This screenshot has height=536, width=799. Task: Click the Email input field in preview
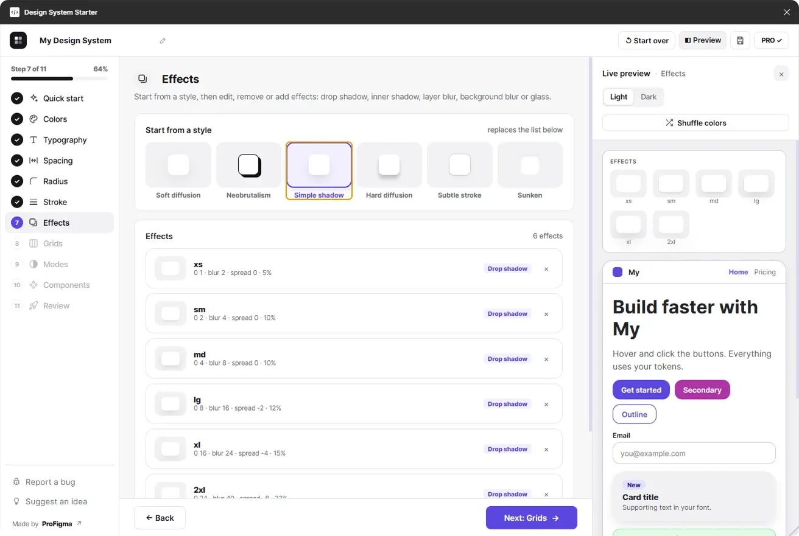tap(694, 453)
